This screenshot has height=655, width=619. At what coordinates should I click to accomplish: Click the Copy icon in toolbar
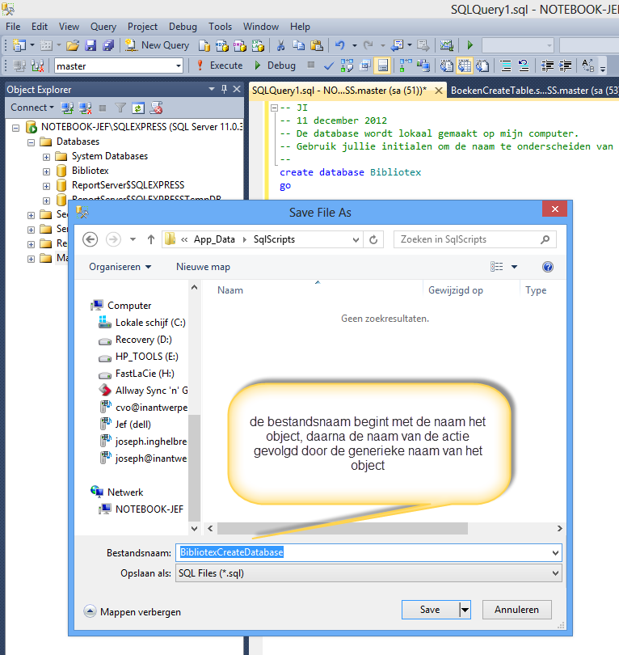pos(299,45)
